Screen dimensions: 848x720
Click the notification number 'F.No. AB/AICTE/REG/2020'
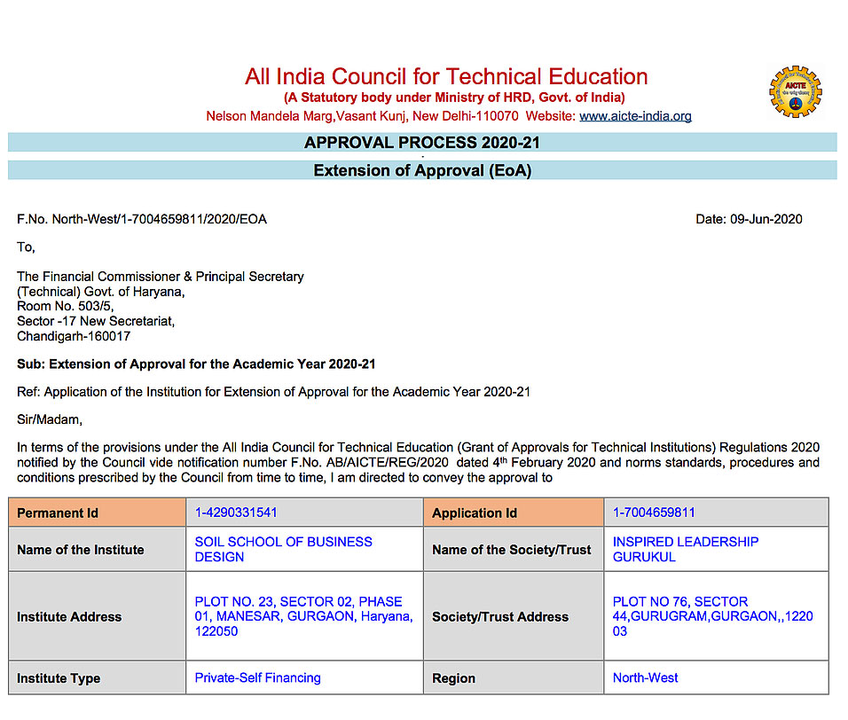pos(369,463)
